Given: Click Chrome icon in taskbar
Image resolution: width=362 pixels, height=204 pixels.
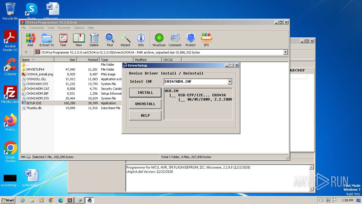Looking at the screenshot, I should click(x=51, y=200).
